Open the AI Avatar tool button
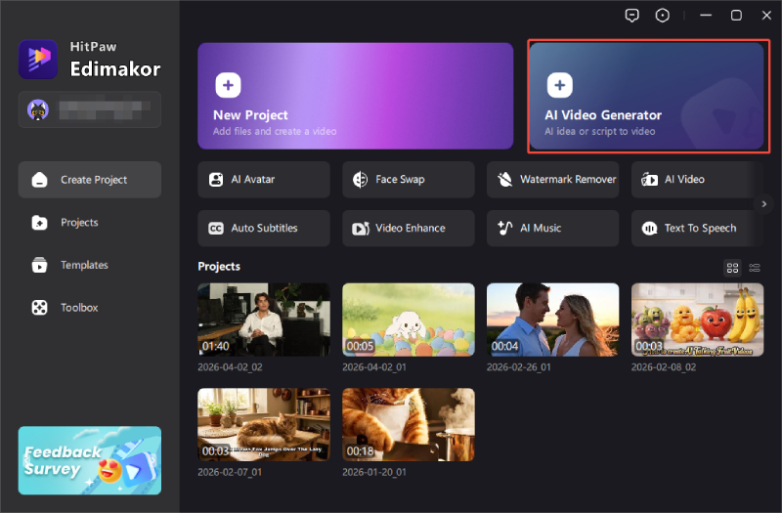Image resolution: width=782 pixels, height=513 pixels. click(264, 180)
